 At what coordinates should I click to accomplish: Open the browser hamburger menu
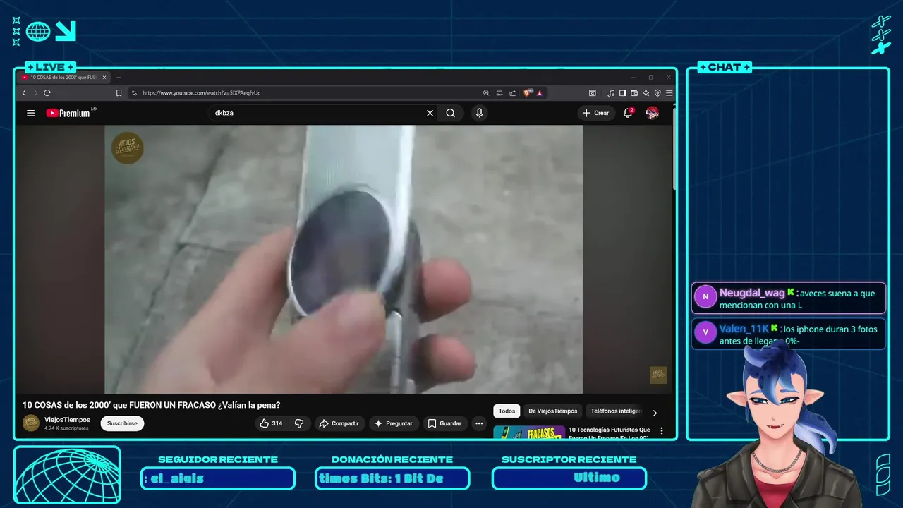pyautogui.click(x=669, y=93)
